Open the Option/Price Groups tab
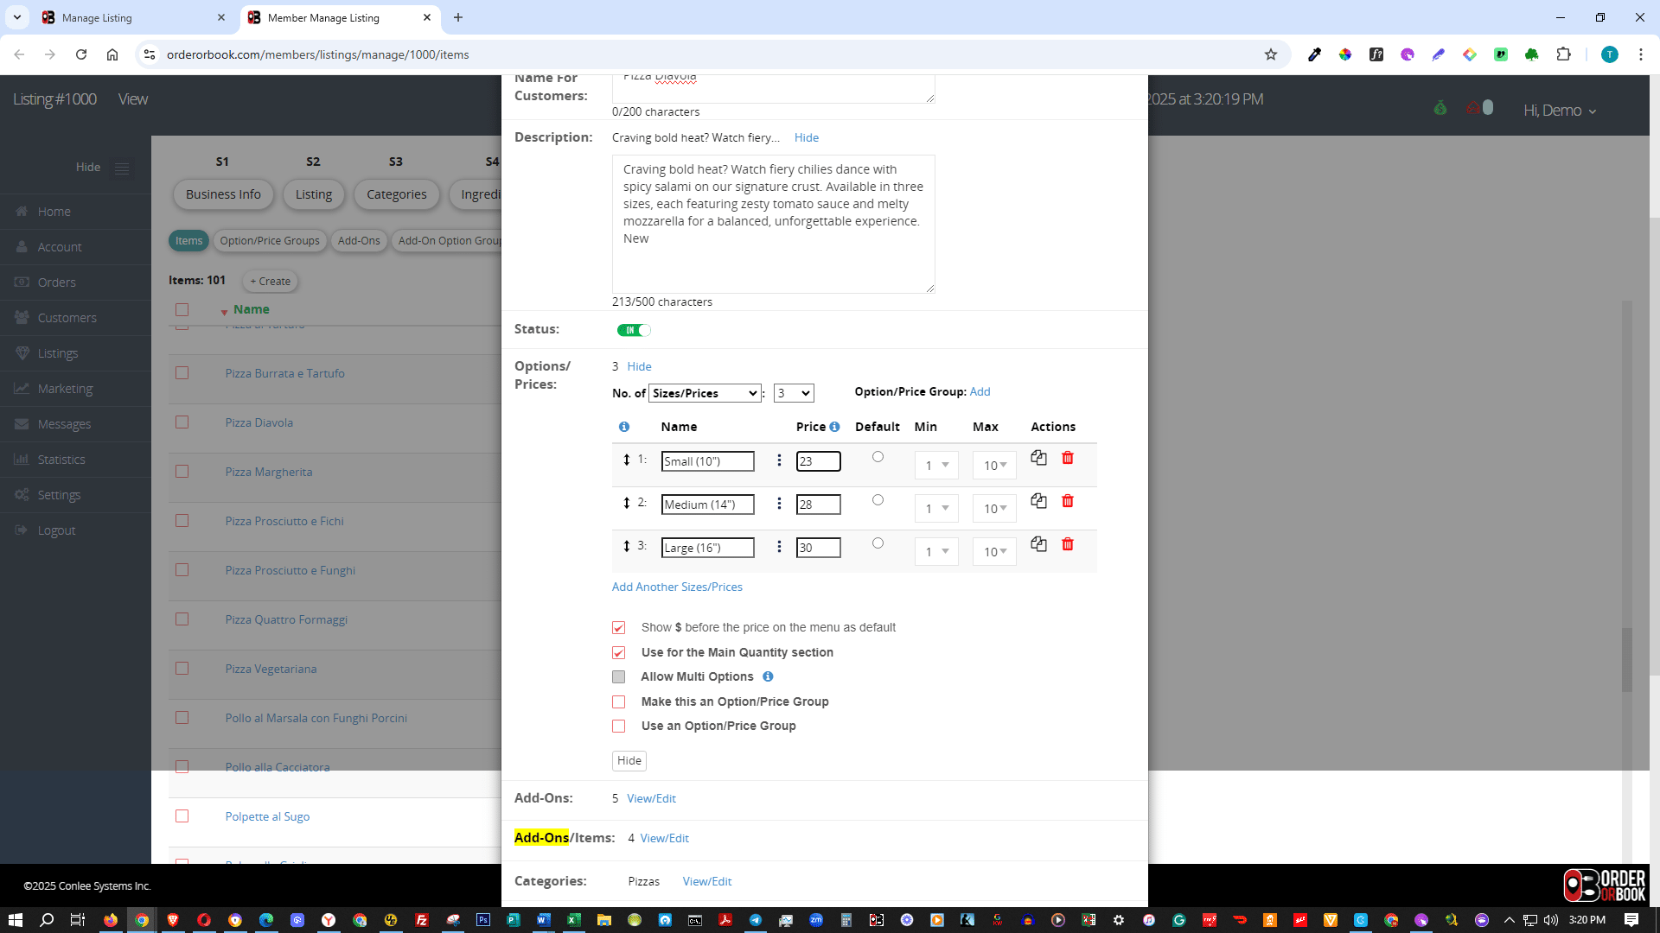Viewport: 1660px width, 933px height. click(x=270, y=240)
